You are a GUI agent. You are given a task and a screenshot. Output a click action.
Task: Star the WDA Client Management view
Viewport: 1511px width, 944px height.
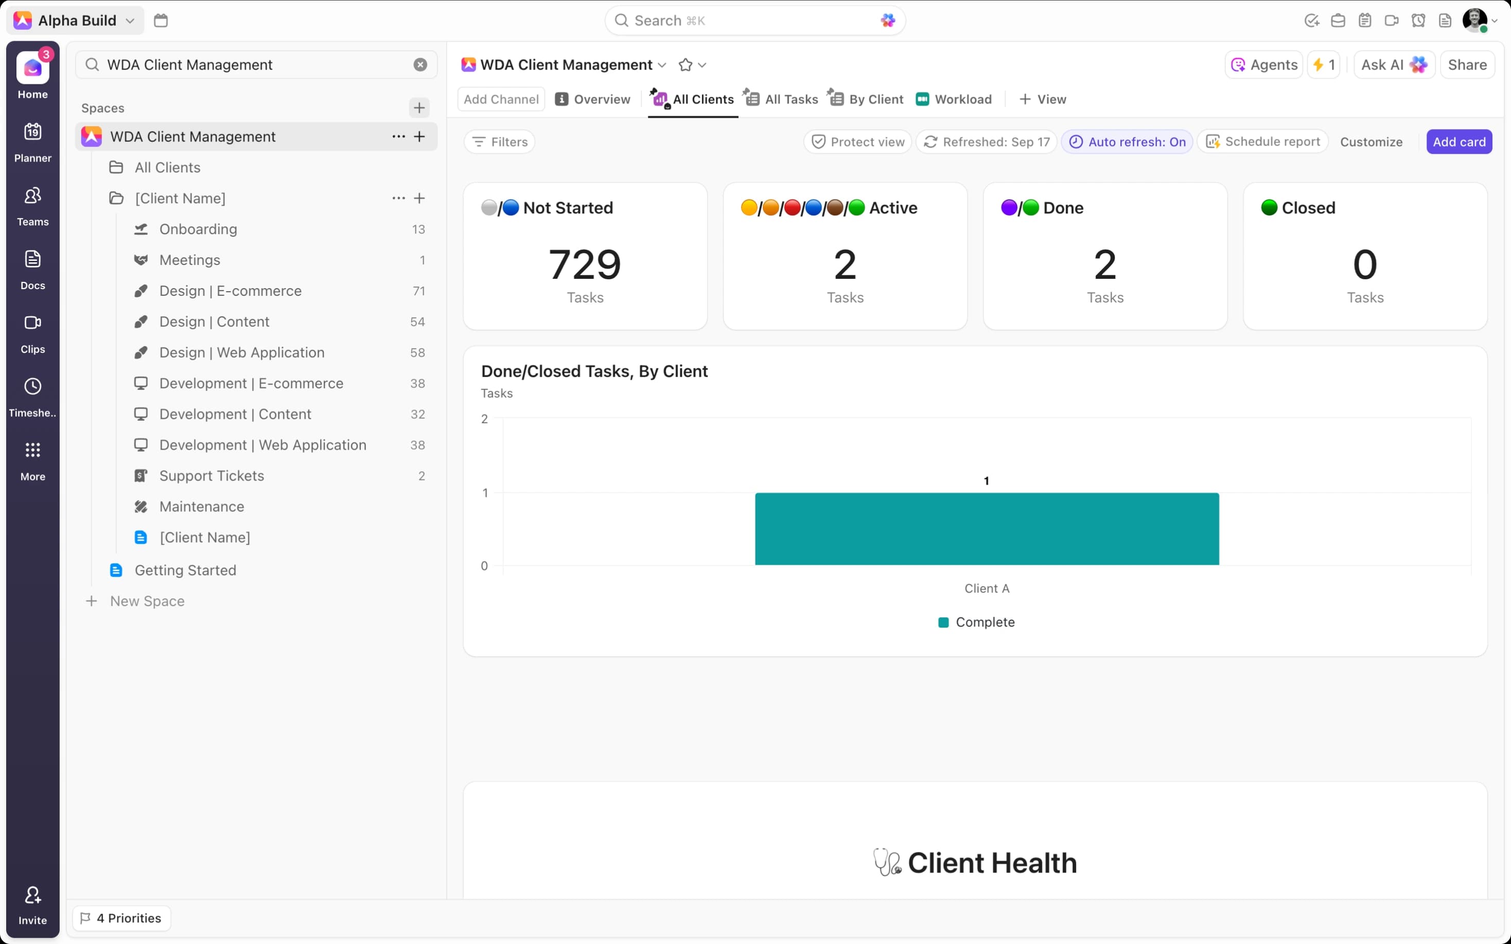(685, 64)
